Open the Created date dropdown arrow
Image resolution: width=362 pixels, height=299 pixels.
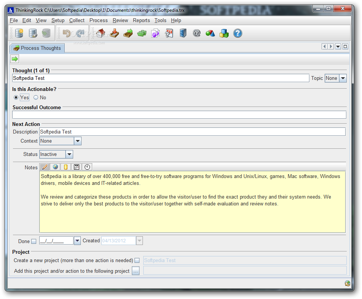[139, 241]
